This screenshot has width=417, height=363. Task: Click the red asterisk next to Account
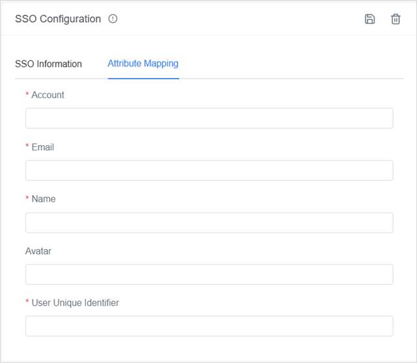pyautogui.click(x=27, y=96)
